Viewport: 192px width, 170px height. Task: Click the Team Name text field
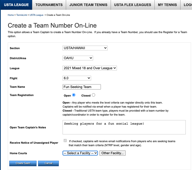click(x=82, y=87)
